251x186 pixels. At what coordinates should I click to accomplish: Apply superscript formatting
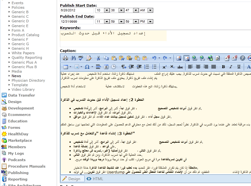click(164, 67)
